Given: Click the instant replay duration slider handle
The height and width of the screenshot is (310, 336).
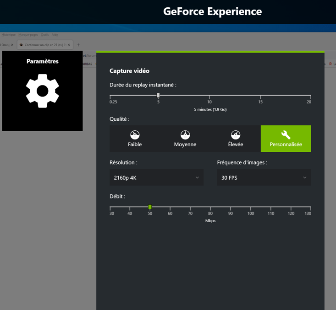Looking at the screenshot, I should pos(158,96).
